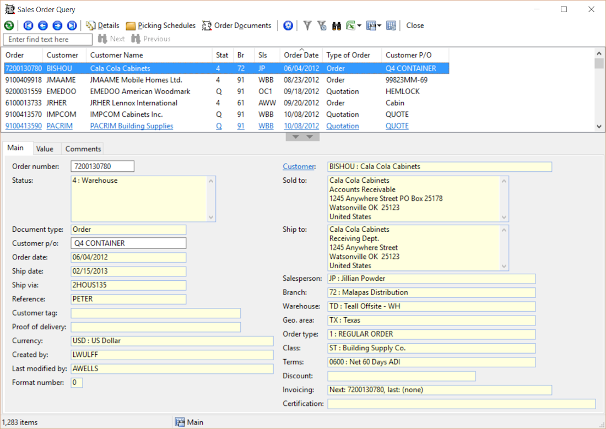Open Picking Schedules

pos(161,25)
